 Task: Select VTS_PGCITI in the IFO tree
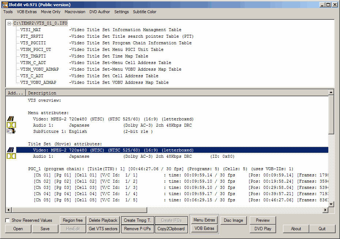click(33, 43)
